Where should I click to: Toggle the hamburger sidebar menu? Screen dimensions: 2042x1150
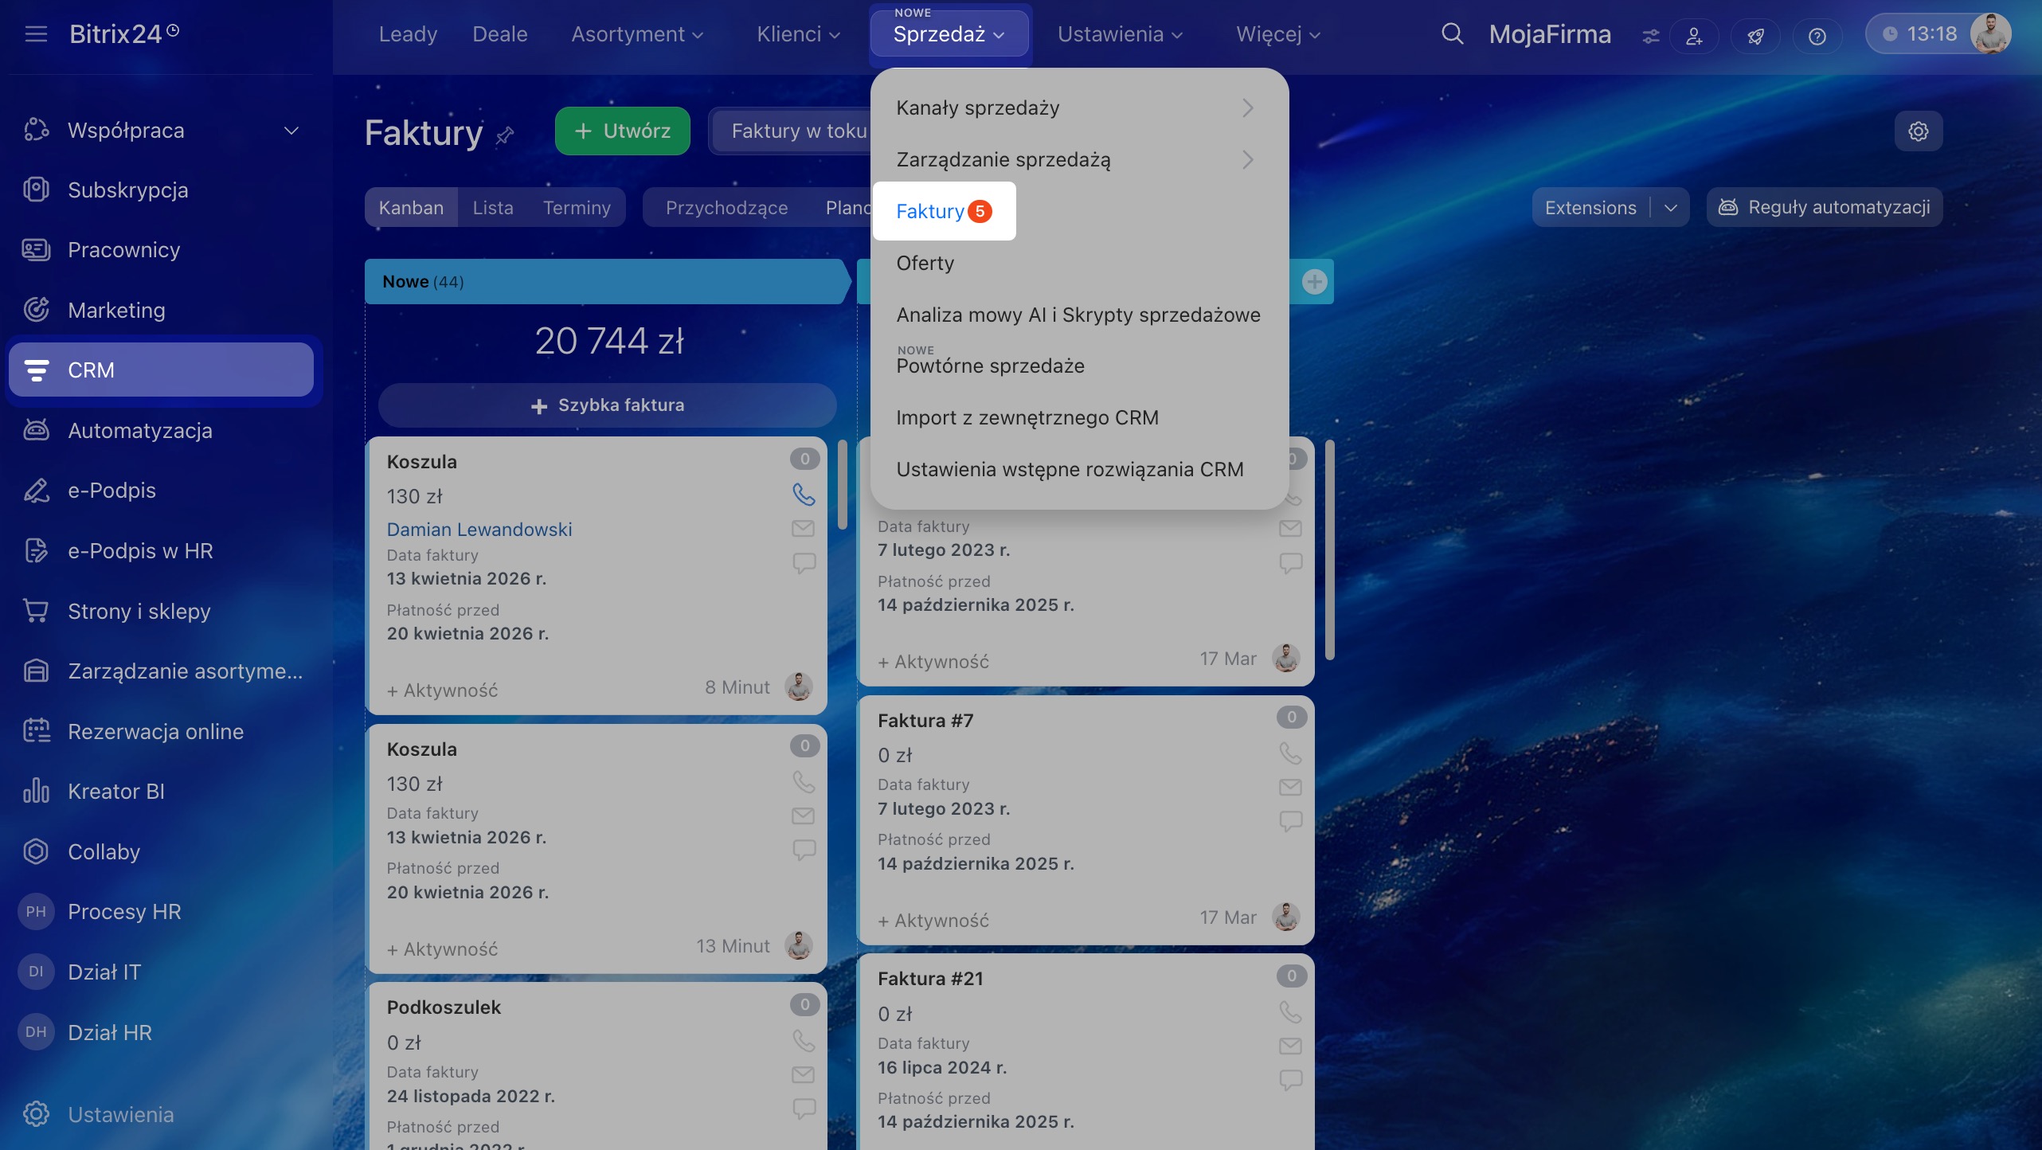pyautogui.click(x=36, y=34)
